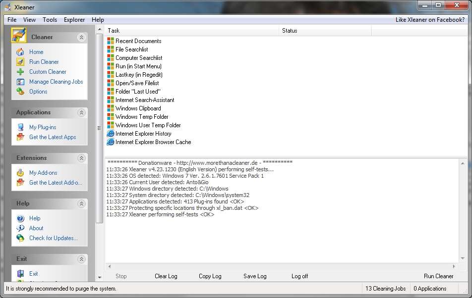Click the Options icon in Cleaner panel
Screen dimensions: 472x298
point(20,91)
